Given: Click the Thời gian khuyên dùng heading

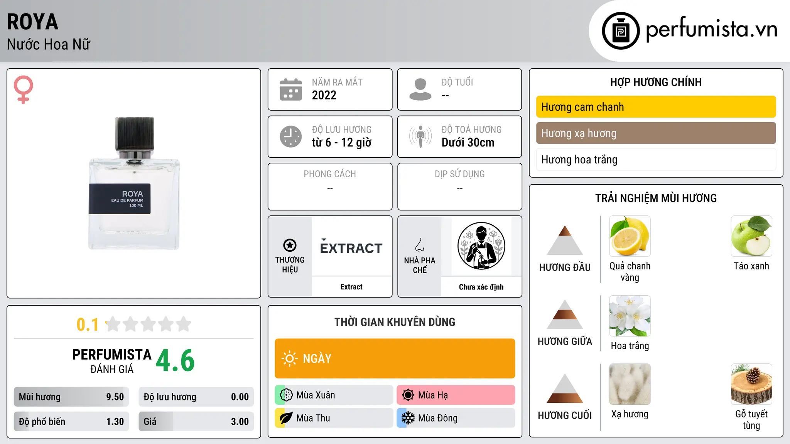Looking at the screenshot, I should [x=395, y=322].
